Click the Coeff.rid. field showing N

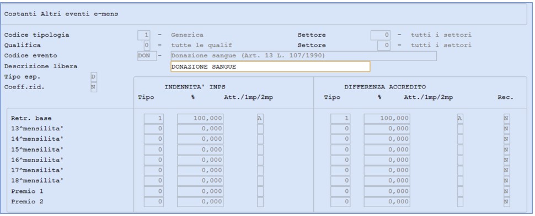point(94,87)
